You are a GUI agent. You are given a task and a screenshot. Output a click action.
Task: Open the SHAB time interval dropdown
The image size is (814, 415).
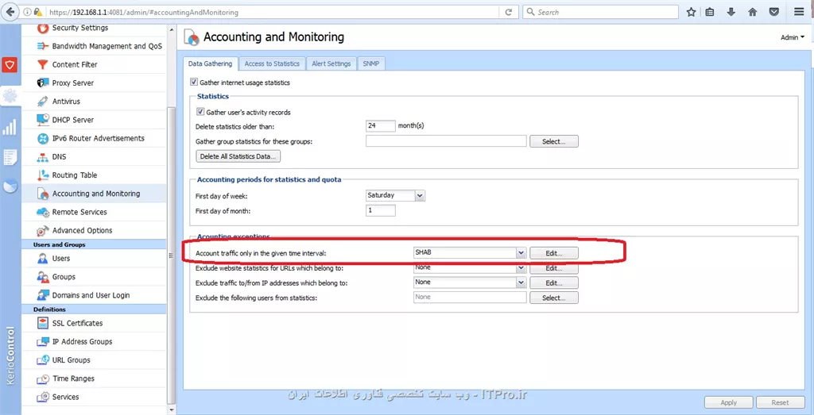coord(521,253)
